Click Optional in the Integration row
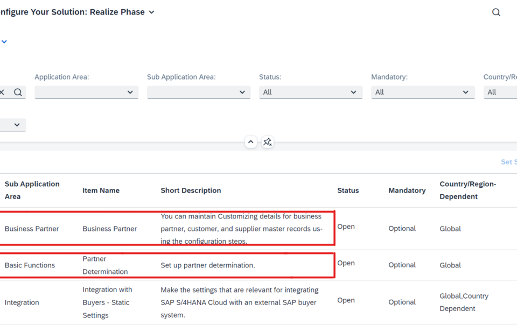Viewport: 517px width, 325px height. [x=402, y=302]
